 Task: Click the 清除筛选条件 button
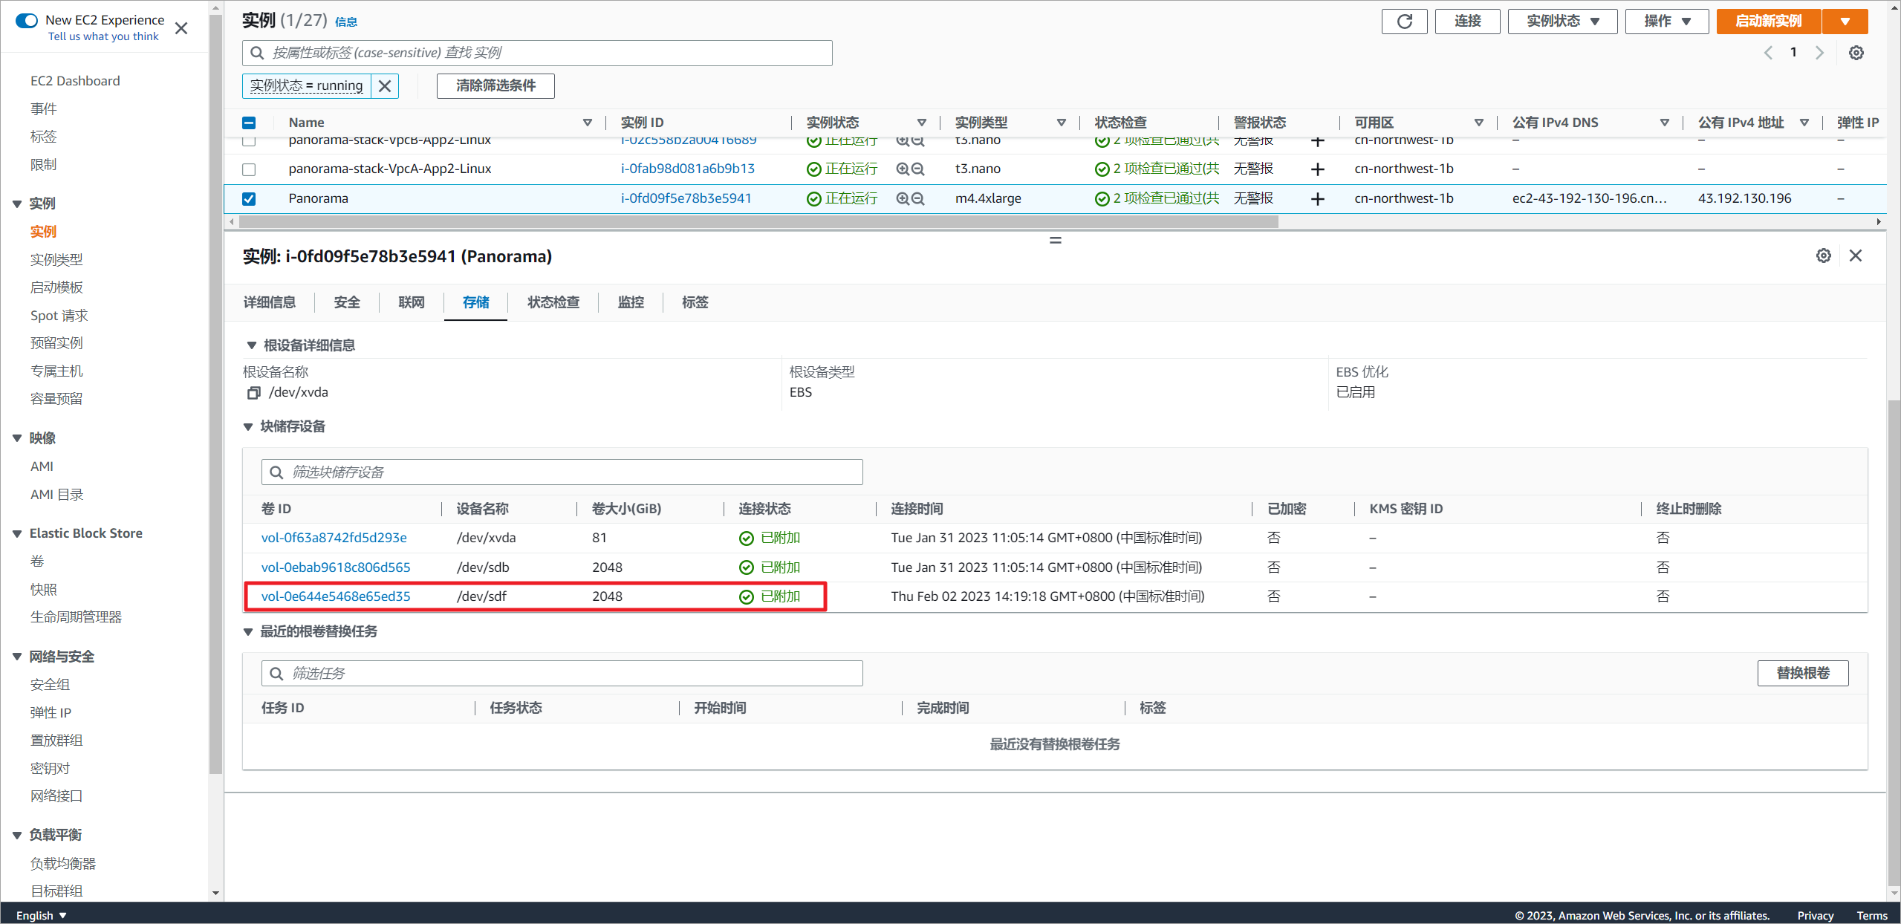pyautogui.click(x=495, y=85)
